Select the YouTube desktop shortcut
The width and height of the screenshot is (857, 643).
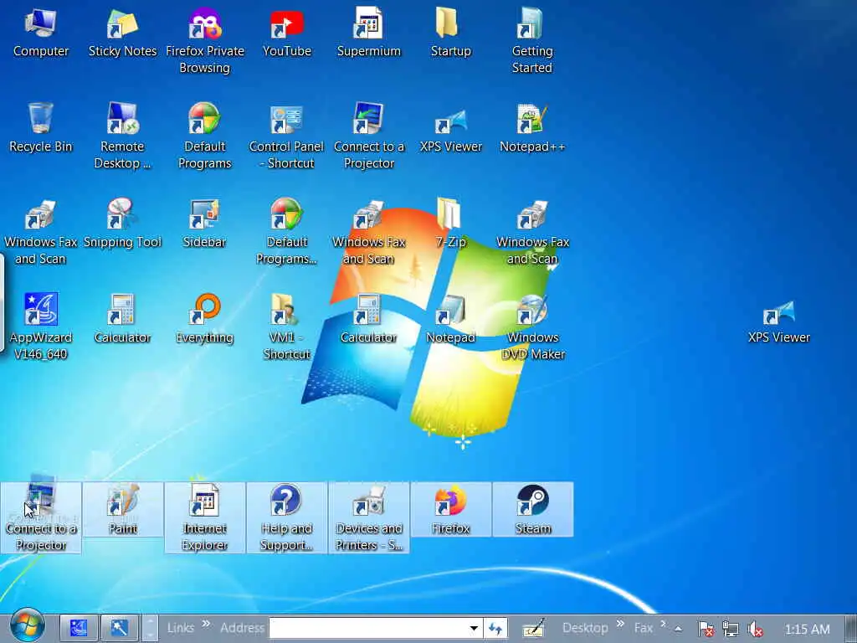pos(286,33)
